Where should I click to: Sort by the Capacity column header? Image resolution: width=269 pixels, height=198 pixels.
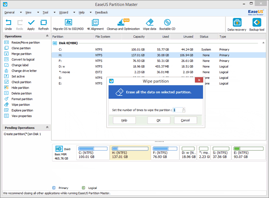134,37
